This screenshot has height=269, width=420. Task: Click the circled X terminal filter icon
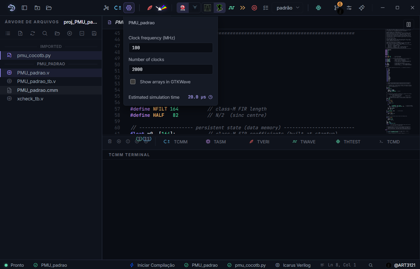pos(119,141)
